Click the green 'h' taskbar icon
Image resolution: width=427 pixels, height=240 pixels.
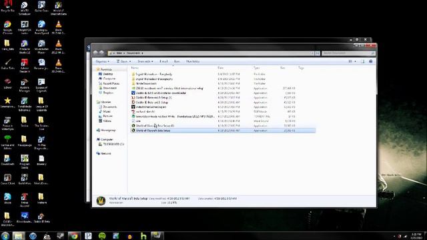[x=143, y=235]
